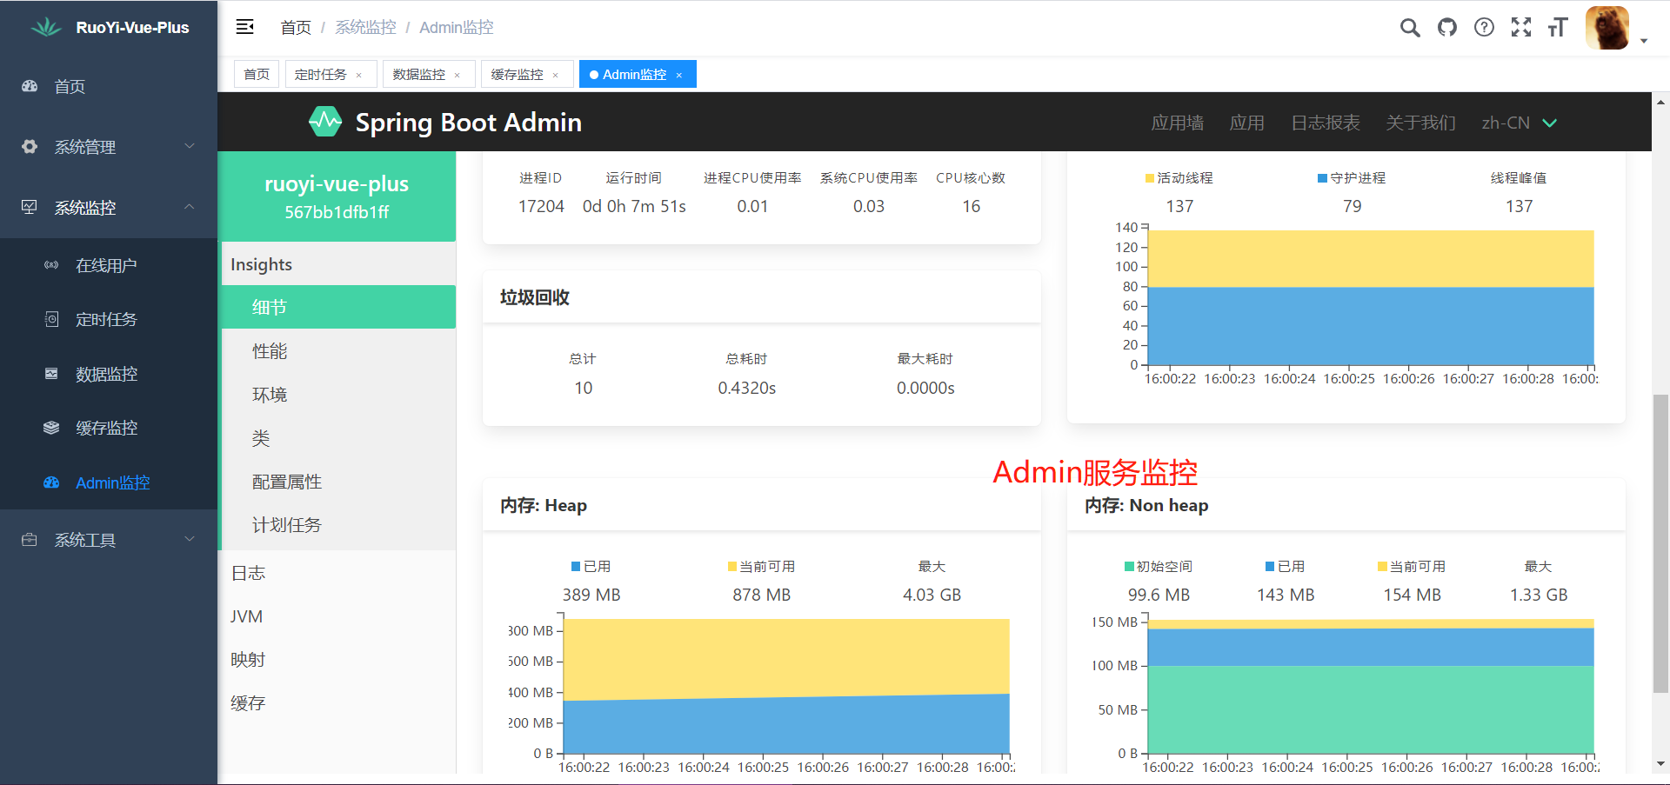The width and height of the screenshot is (1670, 785).
Task: Close the 缓存监控 tab
Action: (555, 76)
